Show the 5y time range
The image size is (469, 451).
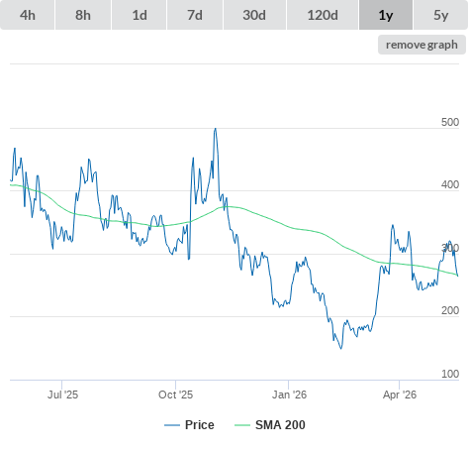click(440, 15)
